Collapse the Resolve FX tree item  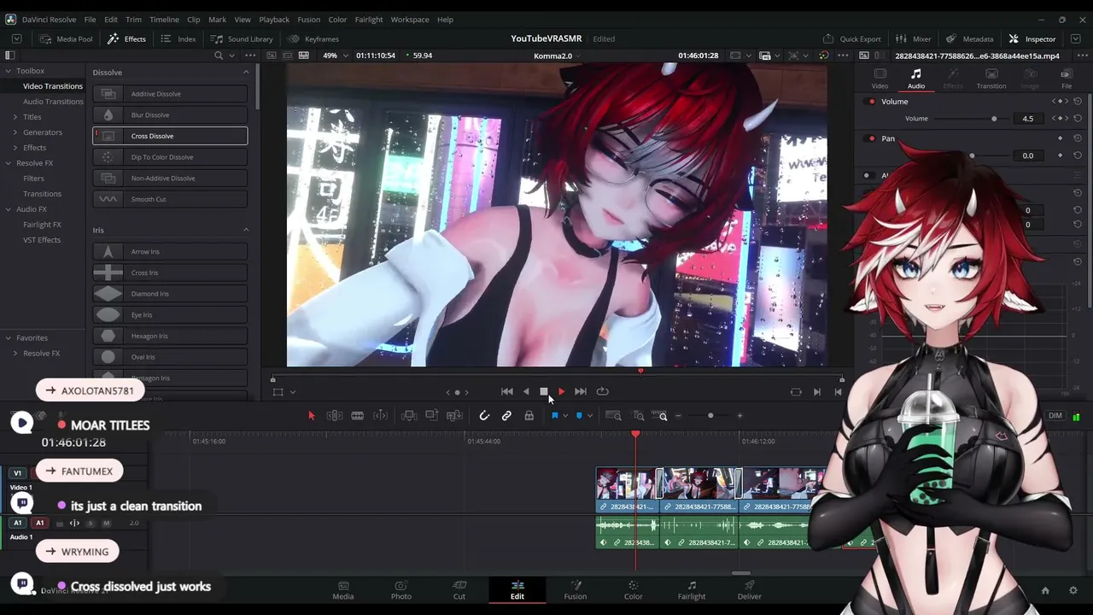coord(8,163)
